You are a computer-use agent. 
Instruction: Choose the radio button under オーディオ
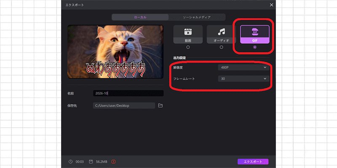222,47
